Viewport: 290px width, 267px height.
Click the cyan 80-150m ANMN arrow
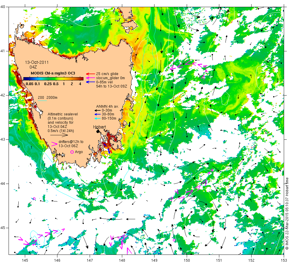[x=97, y=118]
